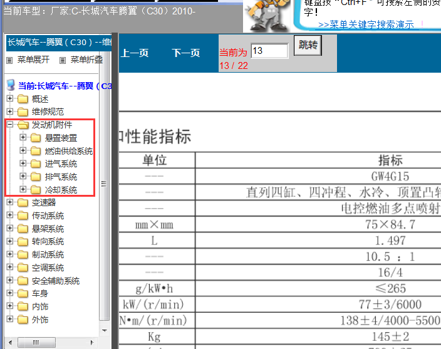The image size is (441, 349).
Task: Click the tree panel down scroll arrow
Action: tap(105, 331)
